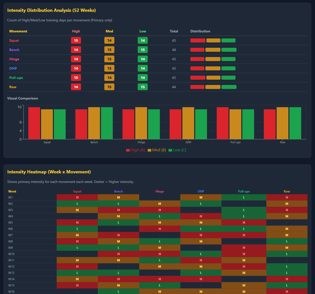The height and width of the screenshot is (294, 315).
Task: Click the Pull-ups Med count badge 14
Action: pos(109,78)
